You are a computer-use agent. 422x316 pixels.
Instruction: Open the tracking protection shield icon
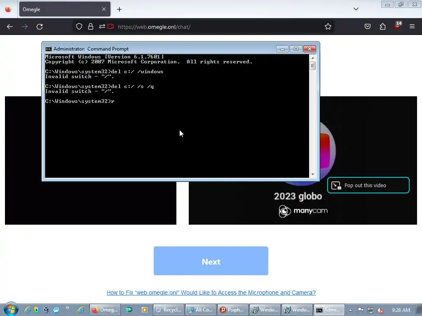pyautogui.click(x=79, y=26)
